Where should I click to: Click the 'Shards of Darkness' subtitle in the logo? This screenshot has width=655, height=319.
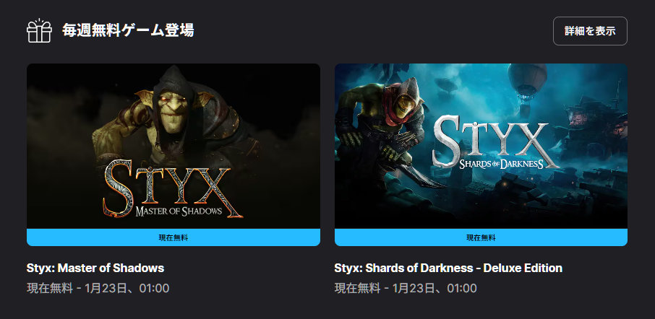click(501, 163)
